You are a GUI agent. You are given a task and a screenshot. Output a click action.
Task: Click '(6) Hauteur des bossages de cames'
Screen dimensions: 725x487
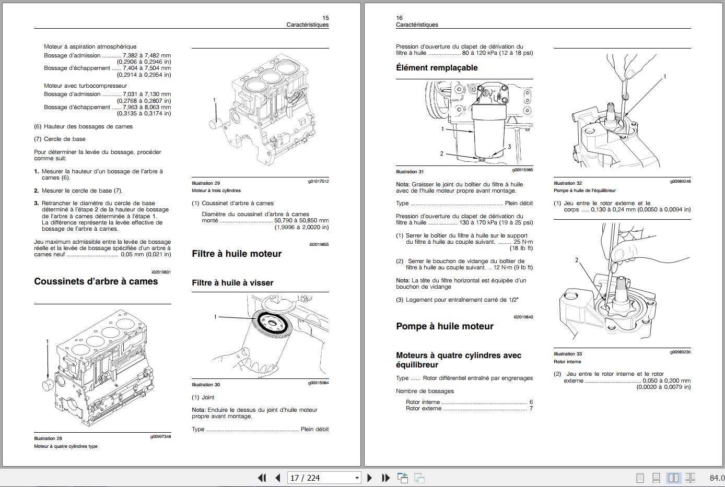point(84,126)
